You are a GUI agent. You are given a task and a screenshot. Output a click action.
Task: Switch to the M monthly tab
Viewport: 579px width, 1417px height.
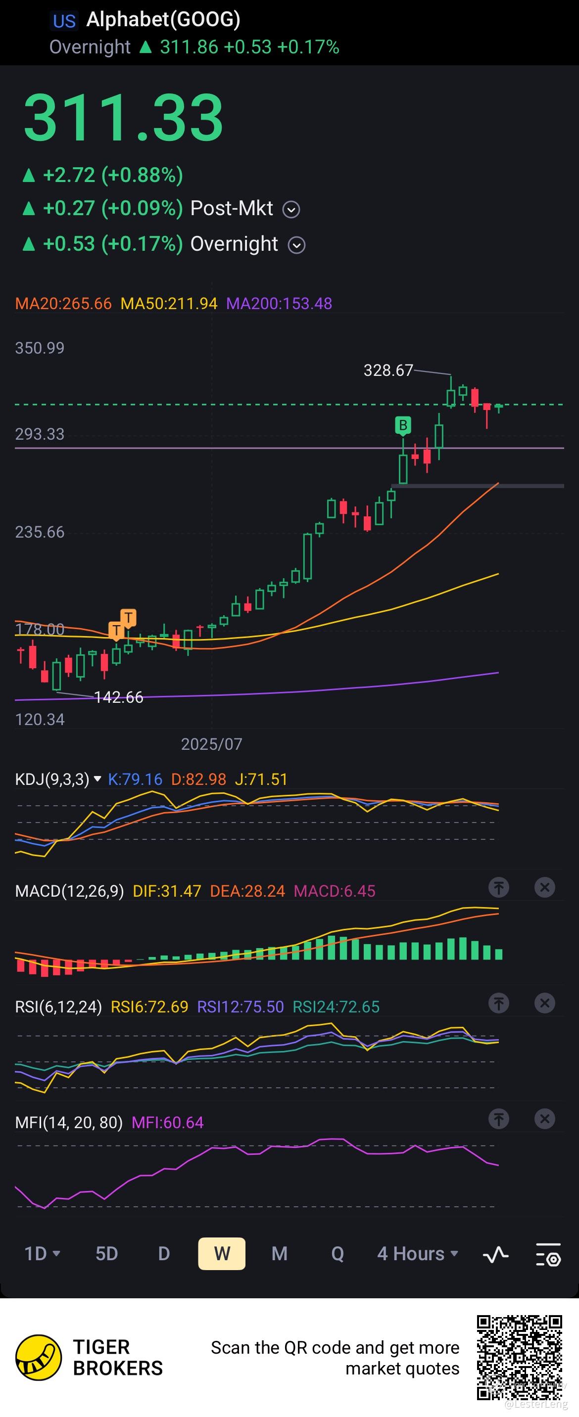coord(280,1254)
